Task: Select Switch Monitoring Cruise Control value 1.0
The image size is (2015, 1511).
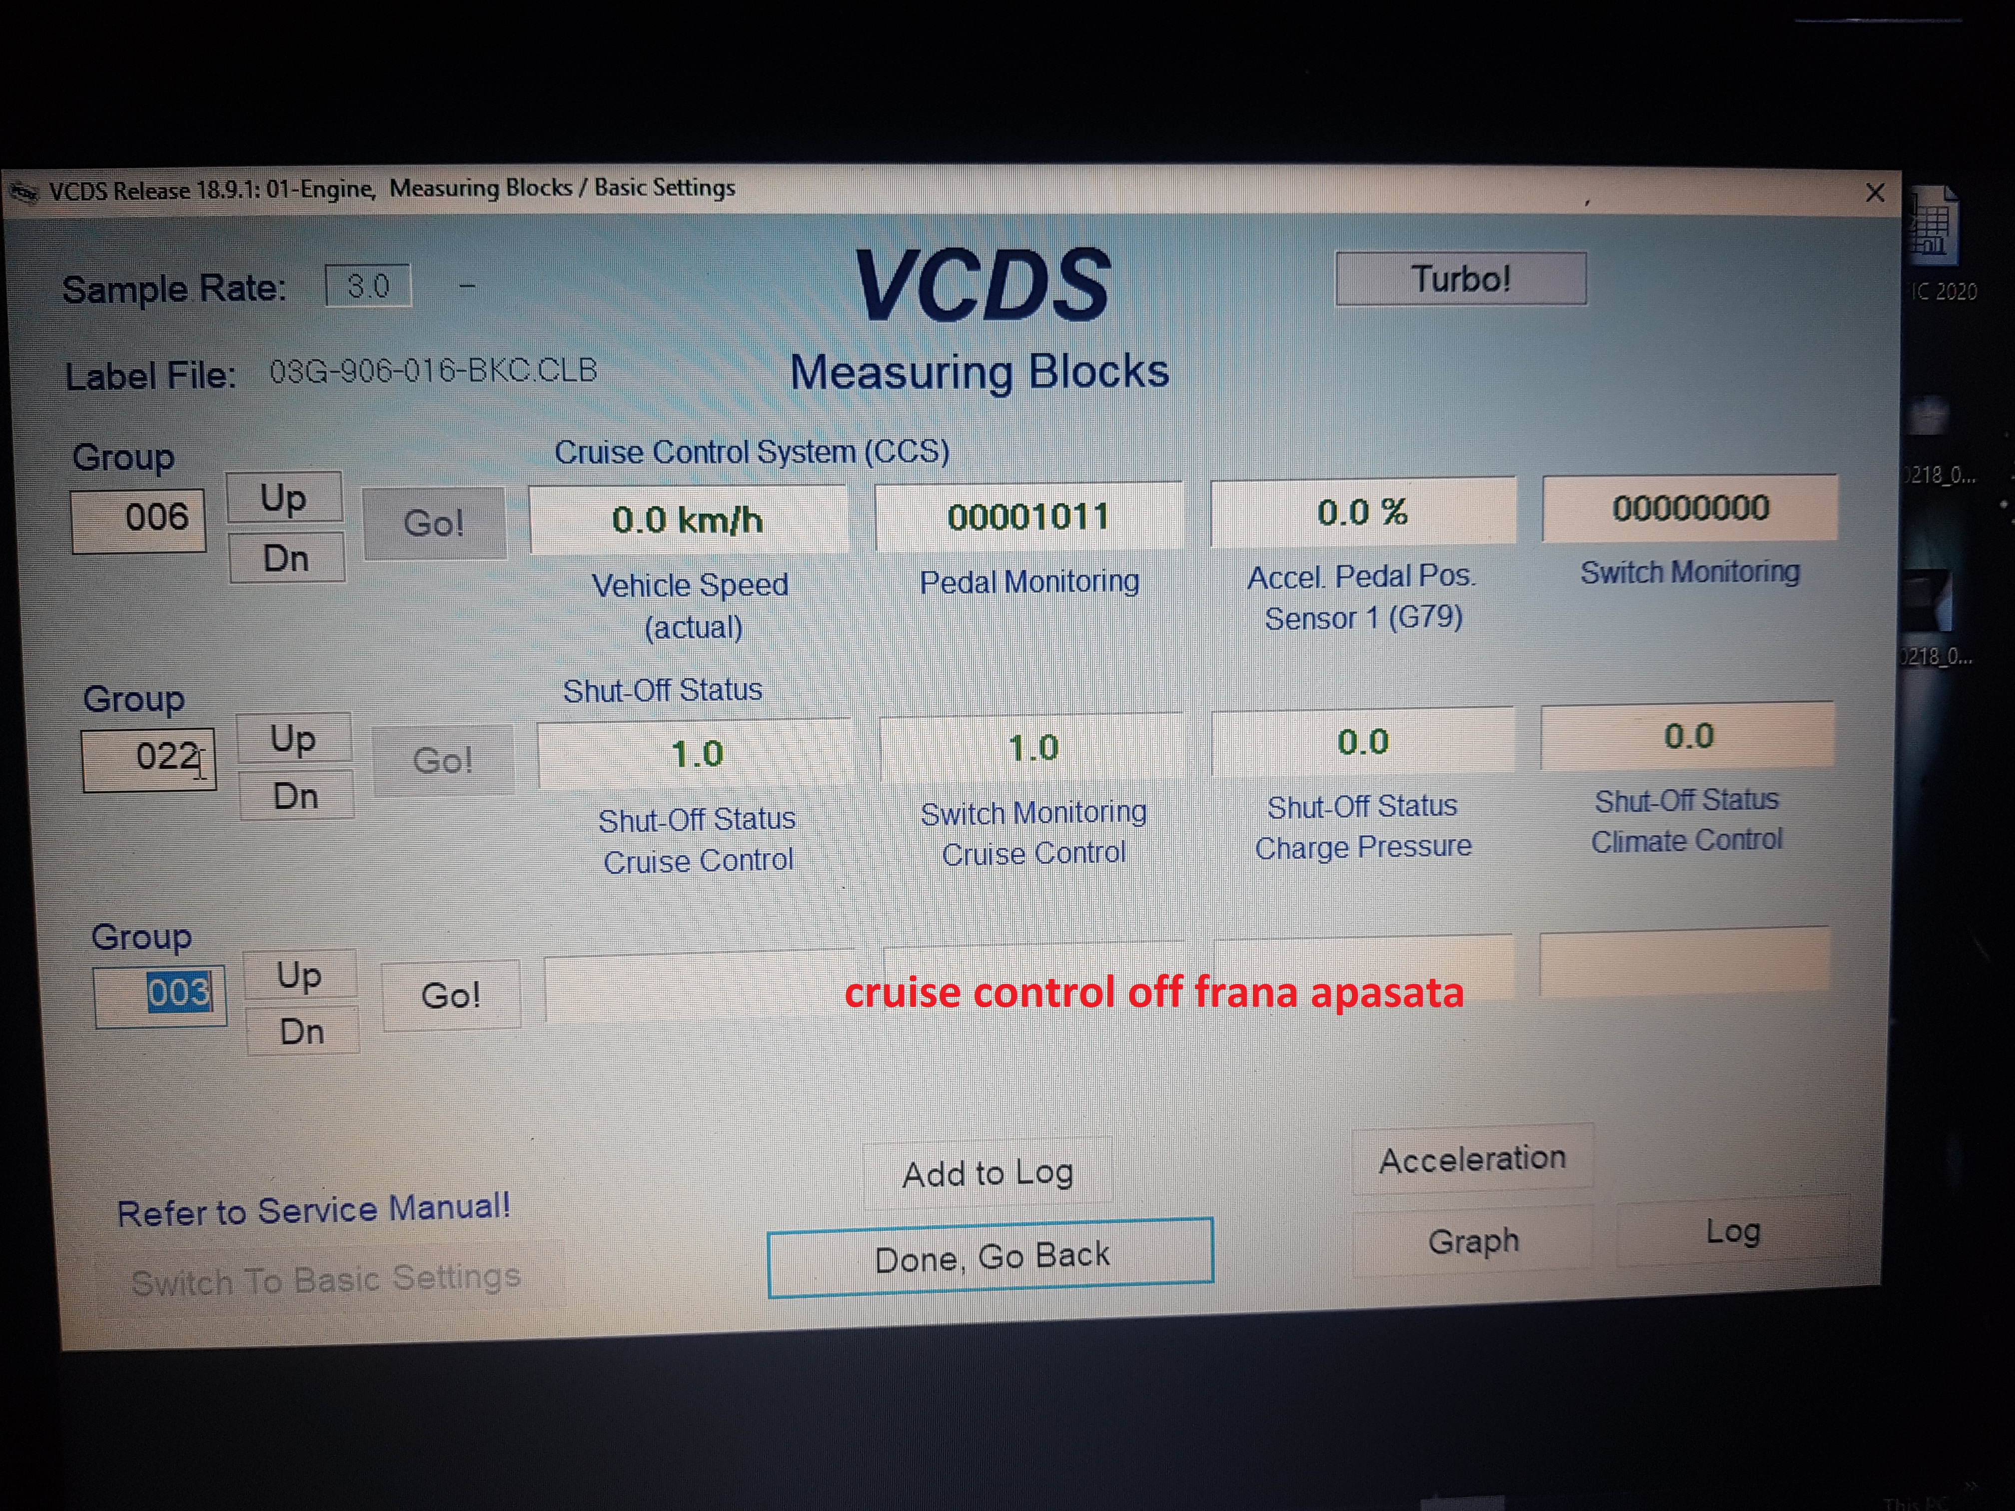Action: pyautogui.click(x=1033, y=748)
